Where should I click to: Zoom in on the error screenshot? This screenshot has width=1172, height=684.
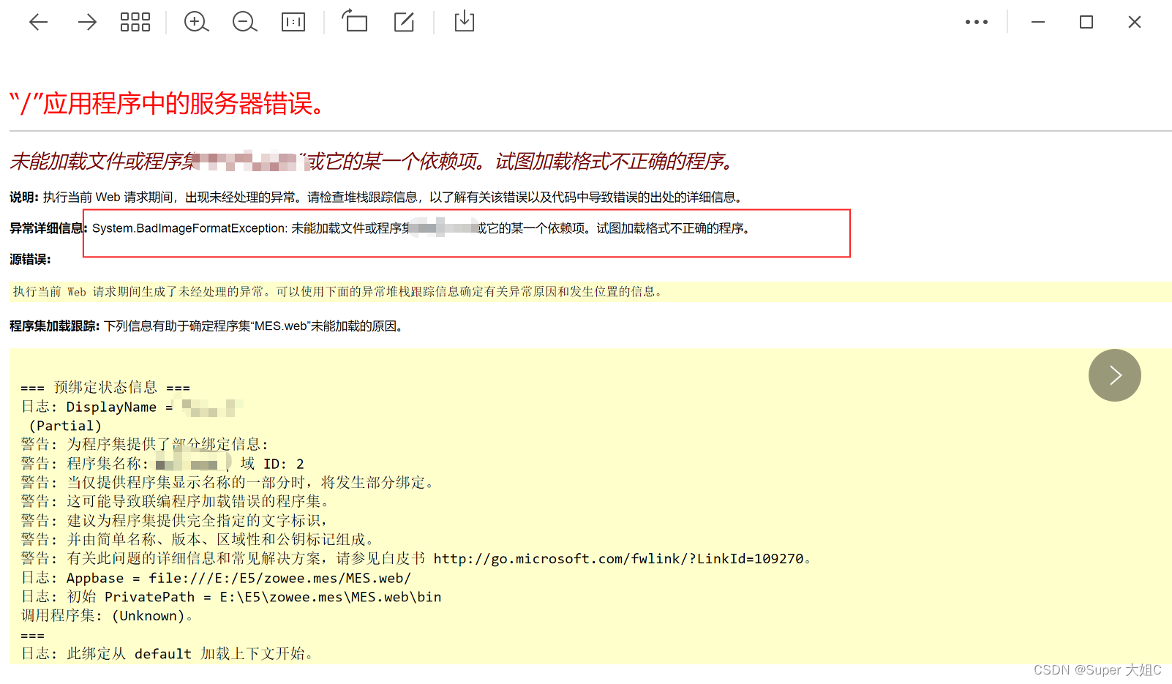pos(196,22)
